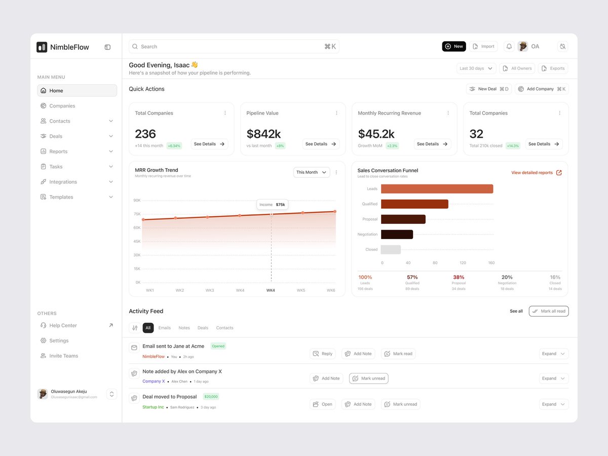Mark unread the Deal moved to Proposal item
Image resolution: width=608 pixels, height=456 pixels.
click(x=401, y=404)
